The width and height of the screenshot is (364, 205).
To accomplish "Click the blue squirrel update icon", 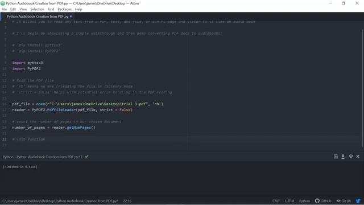I will [x=358, y=201].
